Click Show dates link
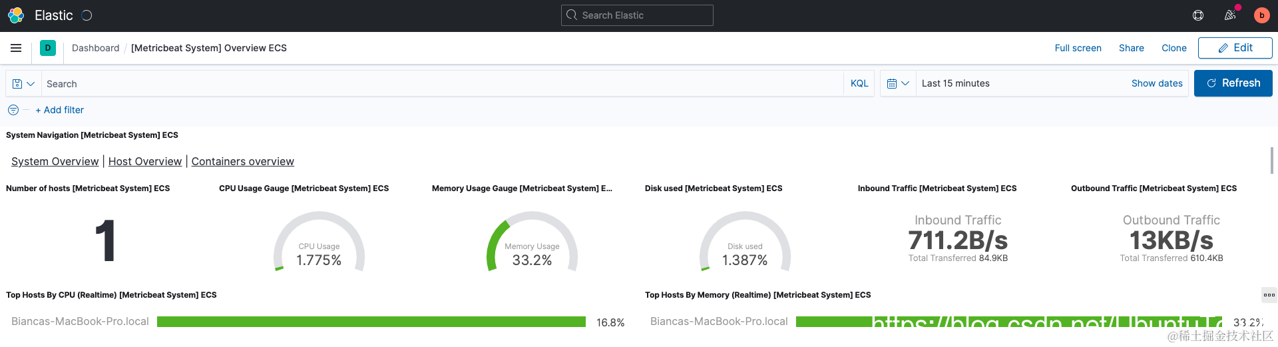 point(1157,84)
